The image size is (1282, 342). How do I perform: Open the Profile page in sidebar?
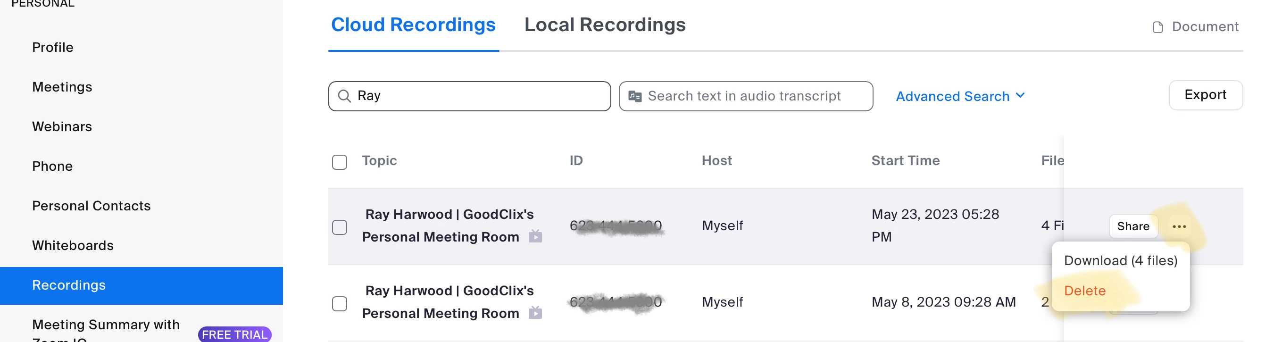click(x=52, y=47)
